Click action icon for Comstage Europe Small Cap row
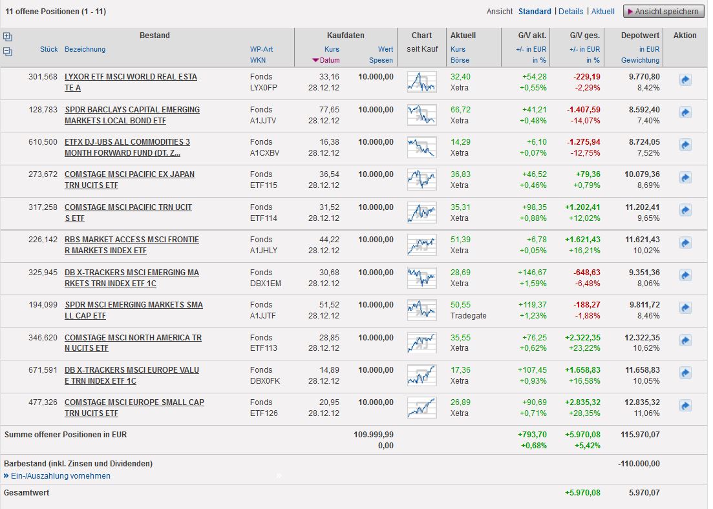Viewport: 713px width, 509px height. click(x=685, y=406)
